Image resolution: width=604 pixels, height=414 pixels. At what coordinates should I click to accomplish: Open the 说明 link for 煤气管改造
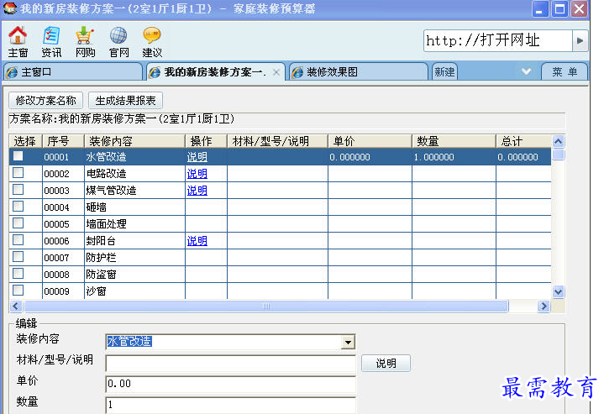click(197, 191)
